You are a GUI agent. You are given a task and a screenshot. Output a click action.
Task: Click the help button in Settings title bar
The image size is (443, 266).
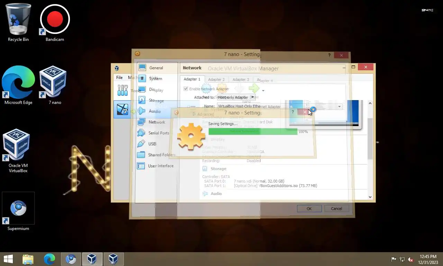329,55
